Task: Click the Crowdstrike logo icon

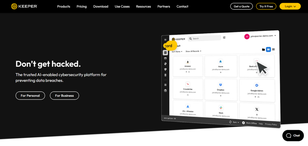Action: tap(188, 84)
